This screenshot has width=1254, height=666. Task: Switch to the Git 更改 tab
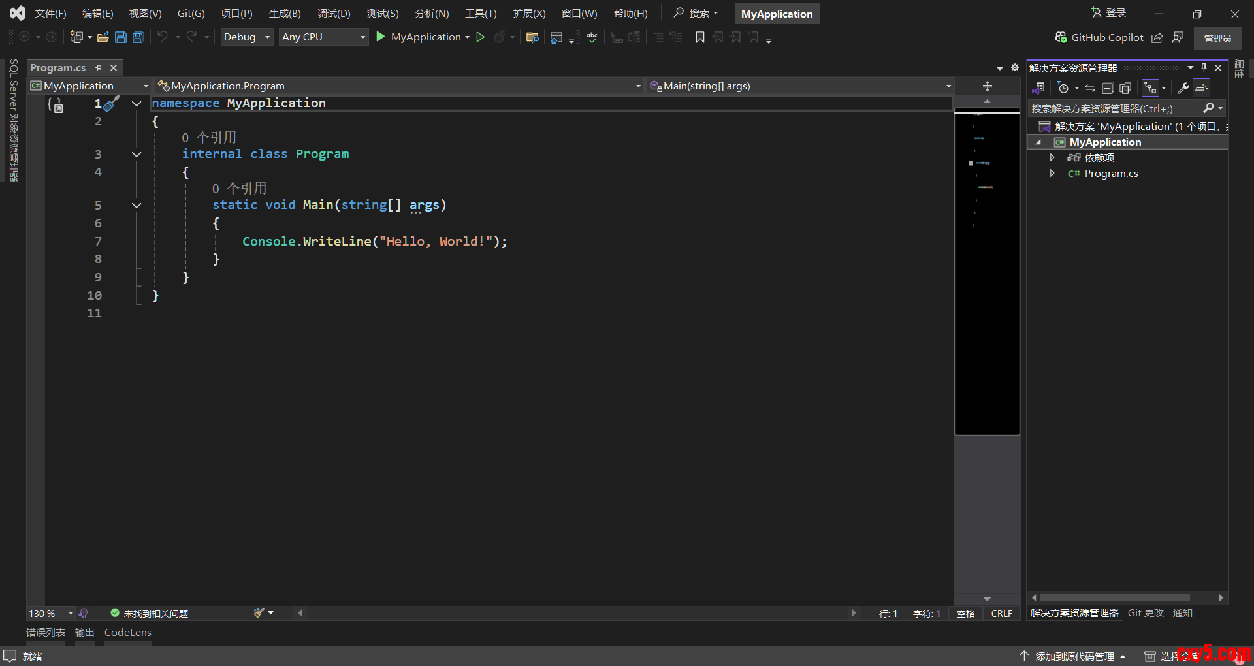[x=1146, y=613]
